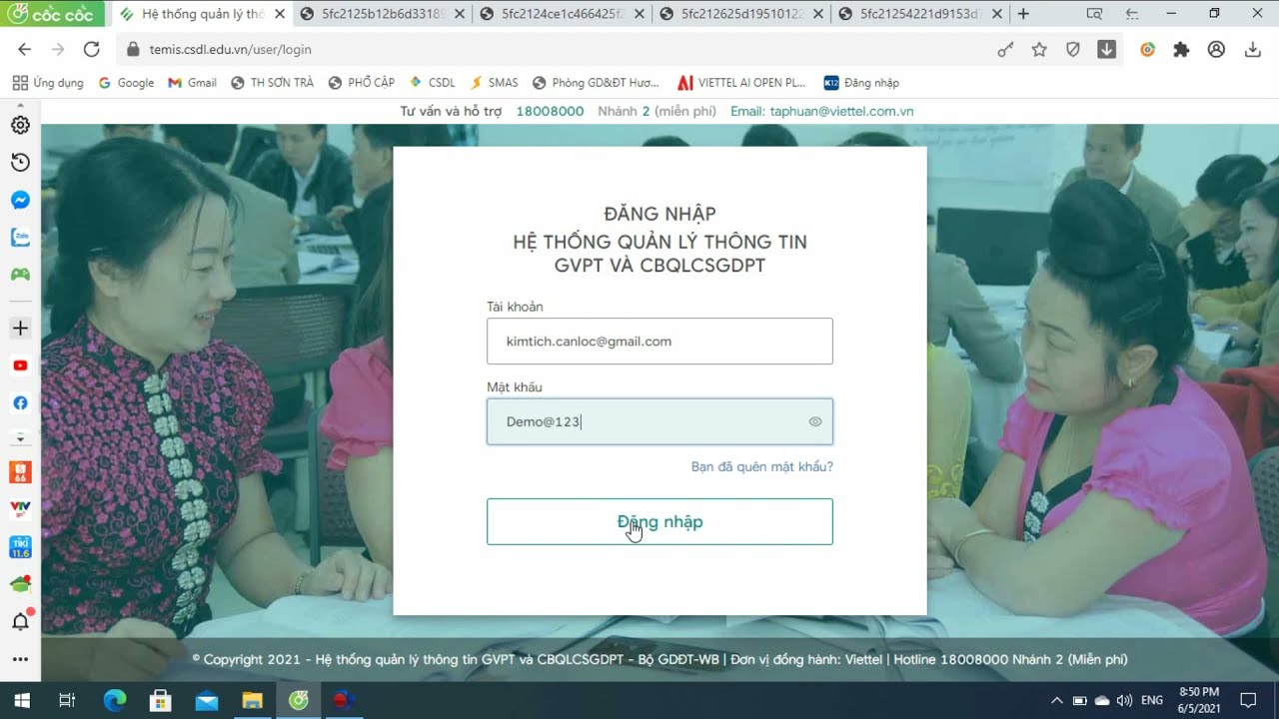Image resolution: width=1279 pixels, height=719 pixels.
Task: Open the orange-green circular extension icon
Action: [1147, 49]
